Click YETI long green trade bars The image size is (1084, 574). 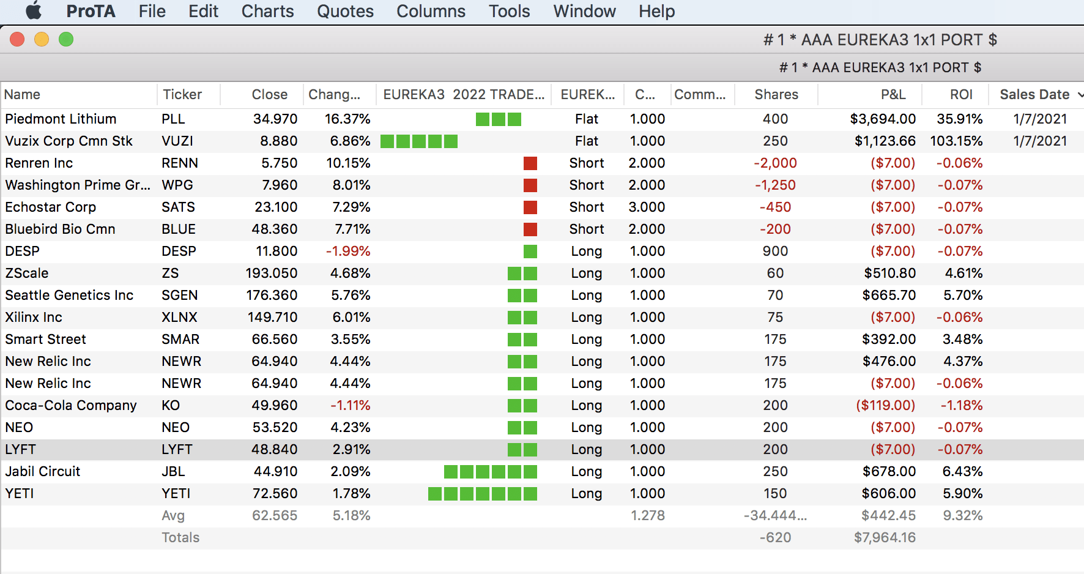pyautogui.click(x=483, y=494)
